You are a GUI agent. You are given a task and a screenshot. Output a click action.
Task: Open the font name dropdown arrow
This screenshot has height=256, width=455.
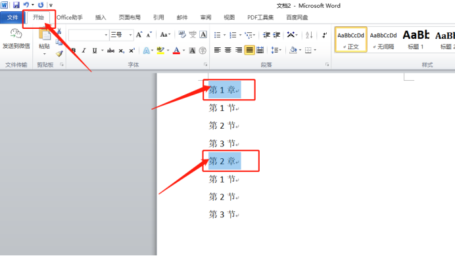106,35
